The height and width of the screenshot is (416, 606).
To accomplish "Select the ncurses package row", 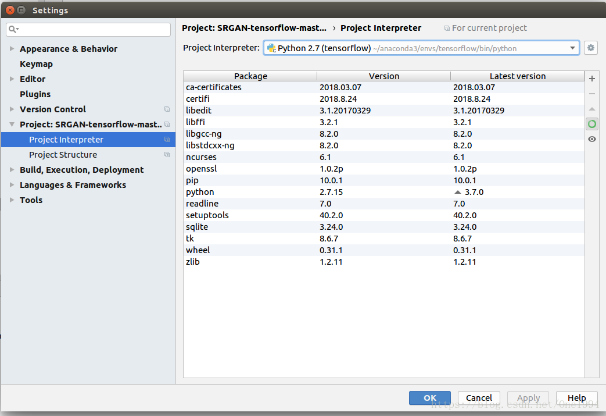I will coord(384,157).
